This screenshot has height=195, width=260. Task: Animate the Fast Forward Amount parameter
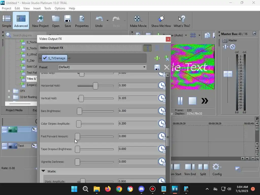tap(162, 136)
